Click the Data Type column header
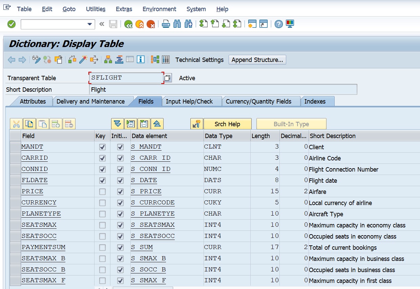This screenshot has height=289, width=420. point(218,136)
